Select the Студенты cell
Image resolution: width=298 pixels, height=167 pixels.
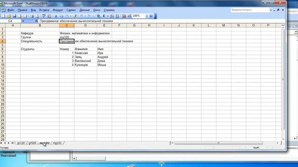[x=40, y=49]
